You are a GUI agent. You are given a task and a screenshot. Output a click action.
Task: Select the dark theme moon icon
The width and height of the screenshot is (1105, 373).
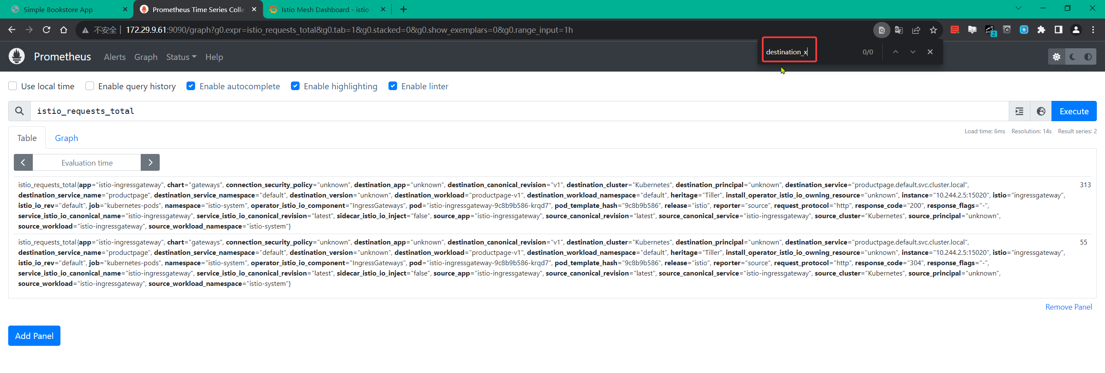click(1073, 57)
